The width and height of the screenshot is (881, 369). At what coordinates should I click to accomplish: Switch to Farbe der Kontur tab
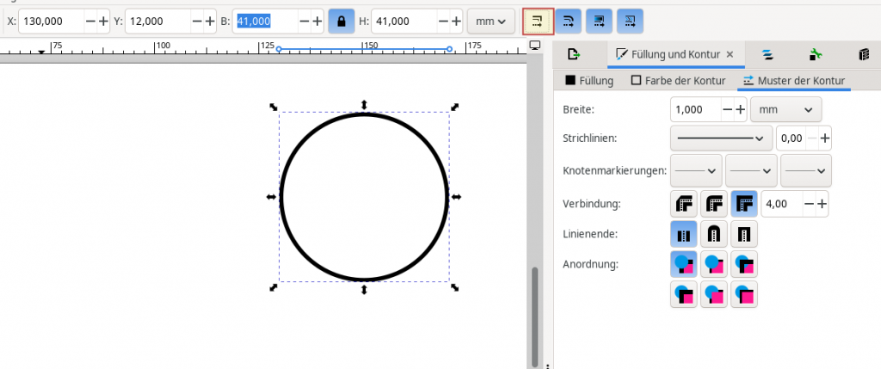click(x=679, y=81)
